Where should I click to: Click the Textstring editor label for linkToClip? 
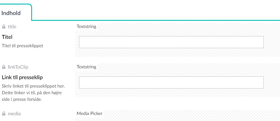(87, 67)
